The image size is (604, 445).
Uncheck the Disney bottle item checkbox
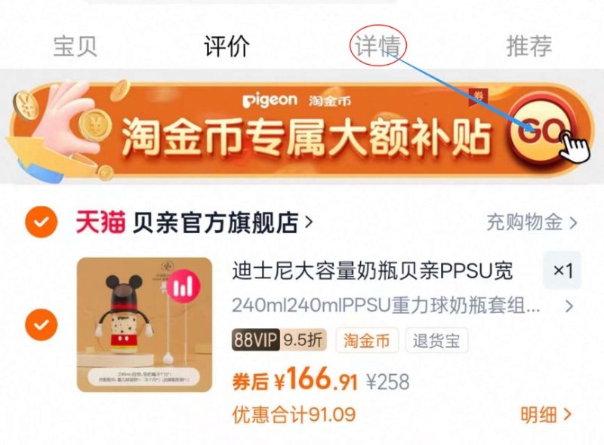coord(42,324)
